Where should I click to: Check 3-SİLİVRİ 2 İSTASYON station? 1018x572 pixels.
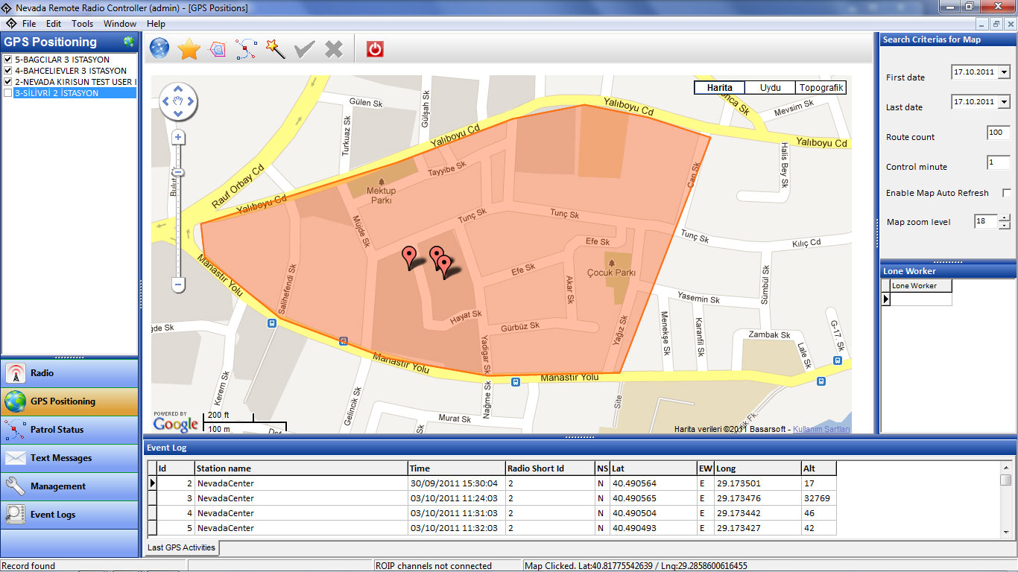(7, 93)
